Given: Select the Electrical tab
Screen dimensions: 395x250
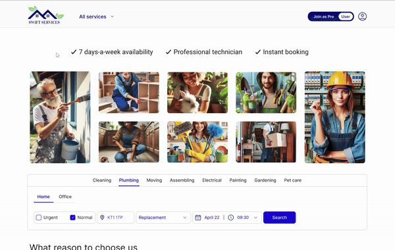Looking at the screenshot, I should (212, 180).
